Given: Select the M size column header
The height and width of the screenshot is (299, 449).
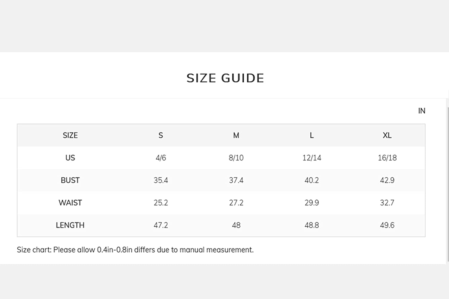Looking at the screenshot, I should [x=236, y=135].
